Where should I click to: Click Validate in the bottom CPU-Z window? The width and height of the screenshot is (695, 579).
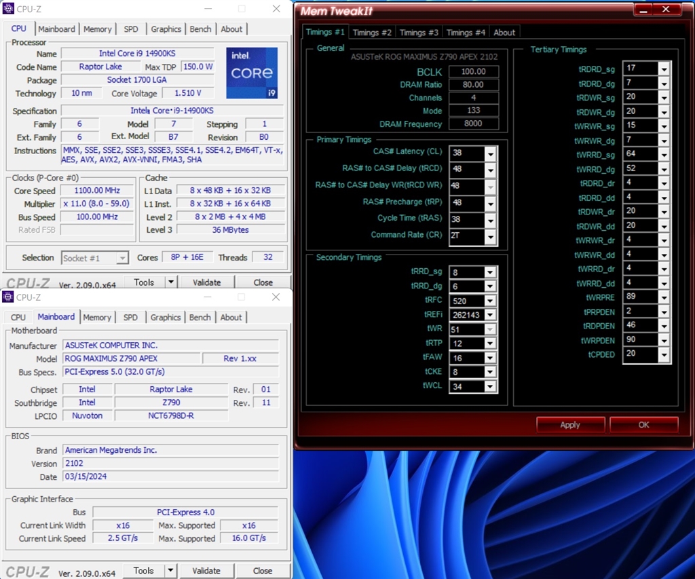click(x=206, y=571)
